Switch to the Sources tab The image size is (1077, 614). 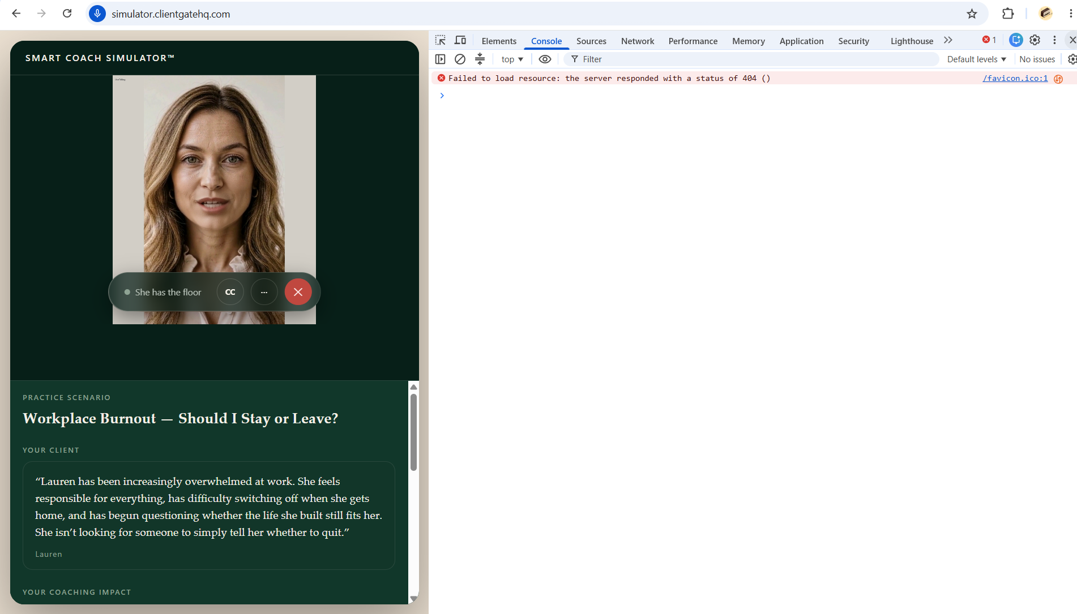[x=591, y=41]
